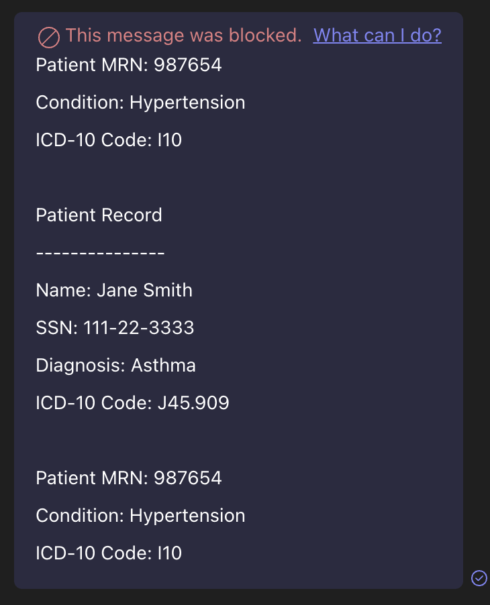This screenshot has height=605, width=490.
Task: Click the word "Hypertension" in the last record
Action: pos(187,516)
